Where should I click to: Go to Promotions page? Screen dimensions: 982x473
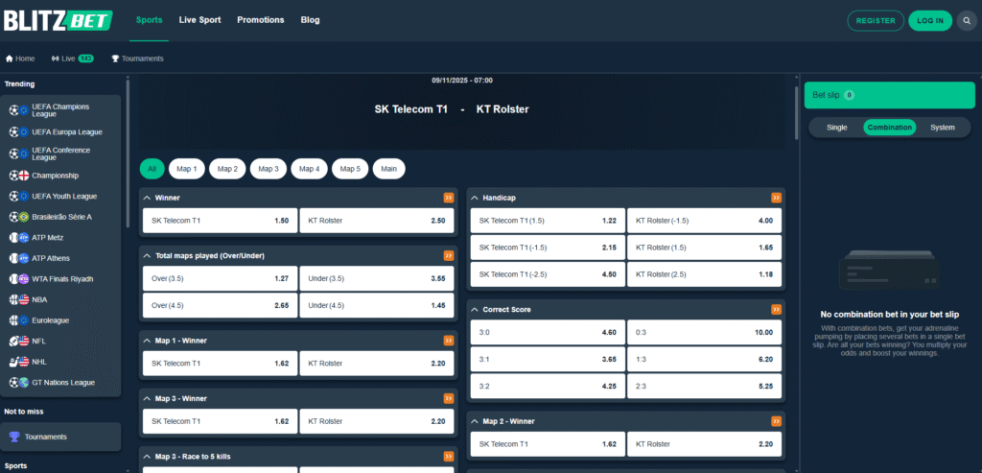click(261, 20)
